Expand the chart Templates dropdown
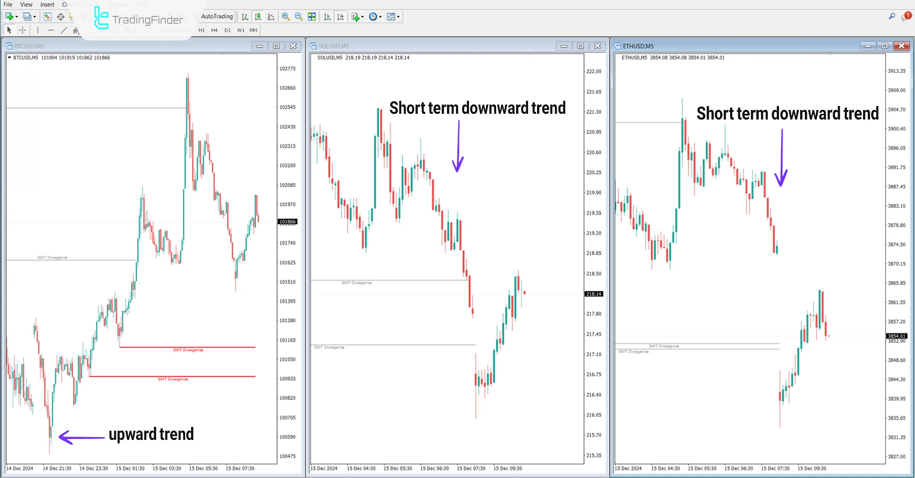The image size is (915, 478). (x=393, y=17)
